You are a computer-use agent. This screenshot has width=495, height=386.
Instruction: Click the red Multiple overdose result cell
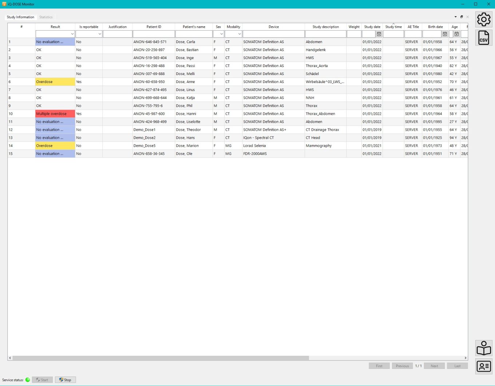click(55, 114)
